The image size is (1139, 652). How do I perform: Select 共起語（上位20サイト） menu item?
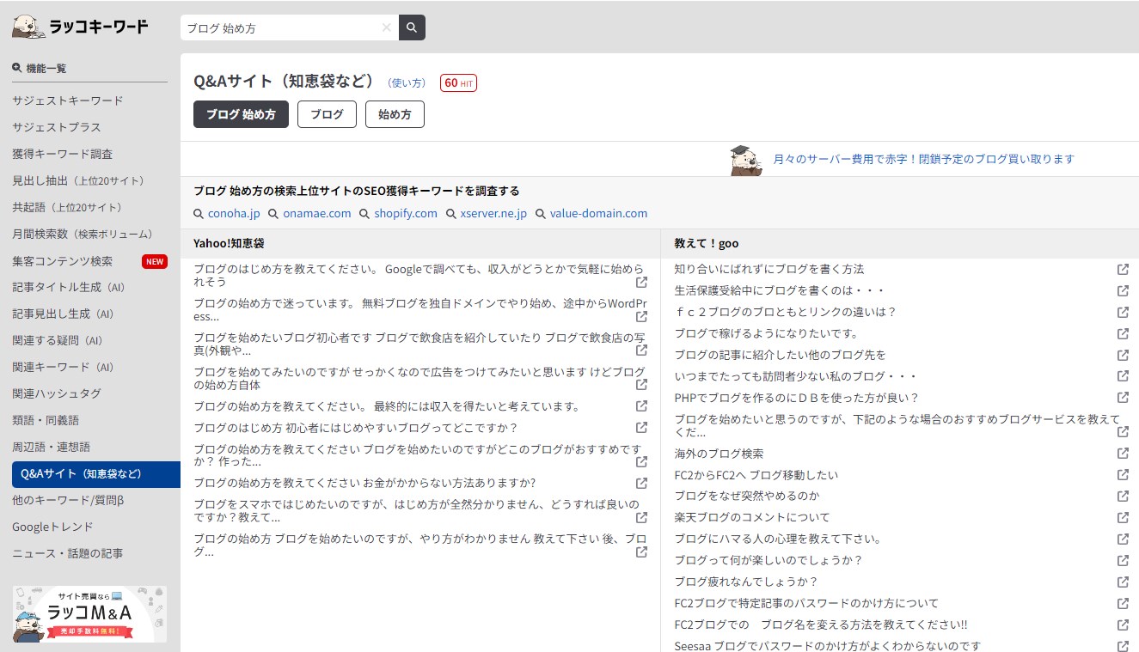(67, 207)
